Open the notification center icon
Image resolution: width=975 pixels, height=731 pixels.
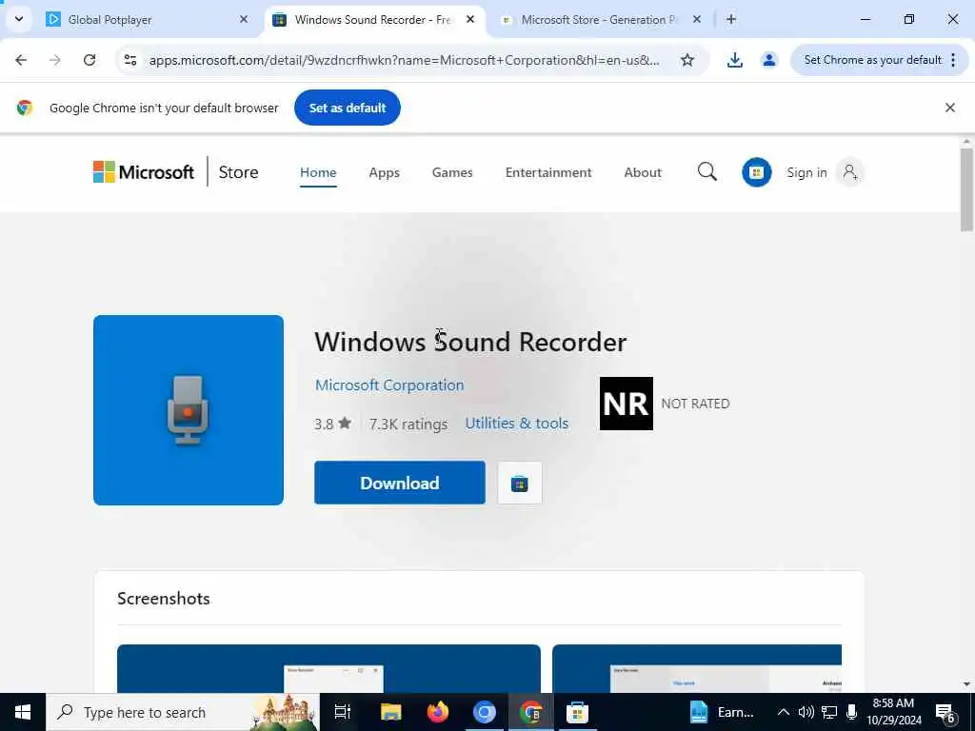click(945, 713)
